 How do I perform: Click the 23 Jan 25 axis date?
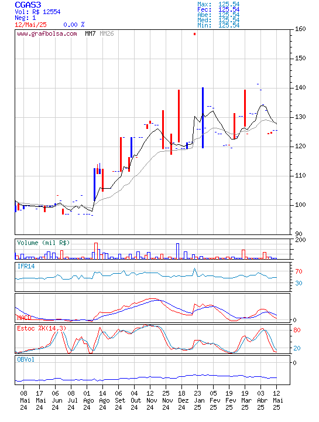pyautogui.click(x=197, y=400)
